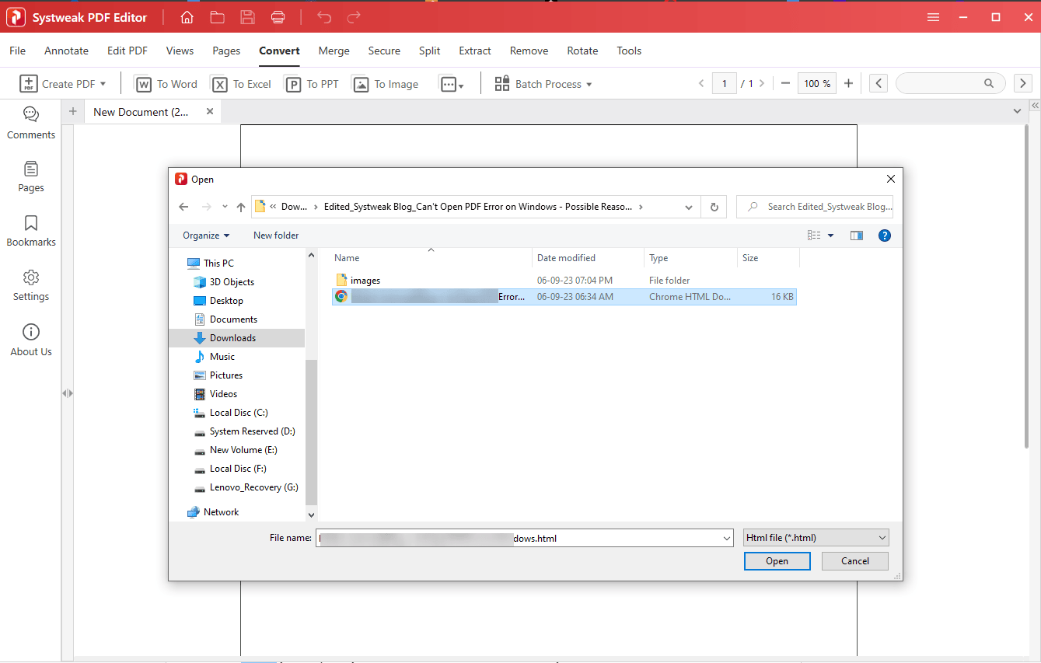This screenshot has height=663, width=1041.
Task: Convert To Excel
Action: 242,84
